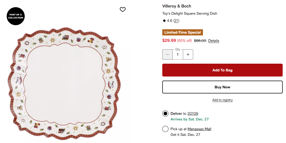Click Add to registry link
The width and height of the screenshot is (286, 143).
[x=222, y=100]
